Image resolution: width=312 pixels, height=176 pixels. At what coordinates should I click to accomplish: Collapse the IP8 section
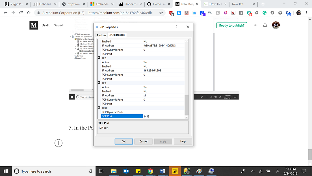pyautogui.click(x=99, y=58)
